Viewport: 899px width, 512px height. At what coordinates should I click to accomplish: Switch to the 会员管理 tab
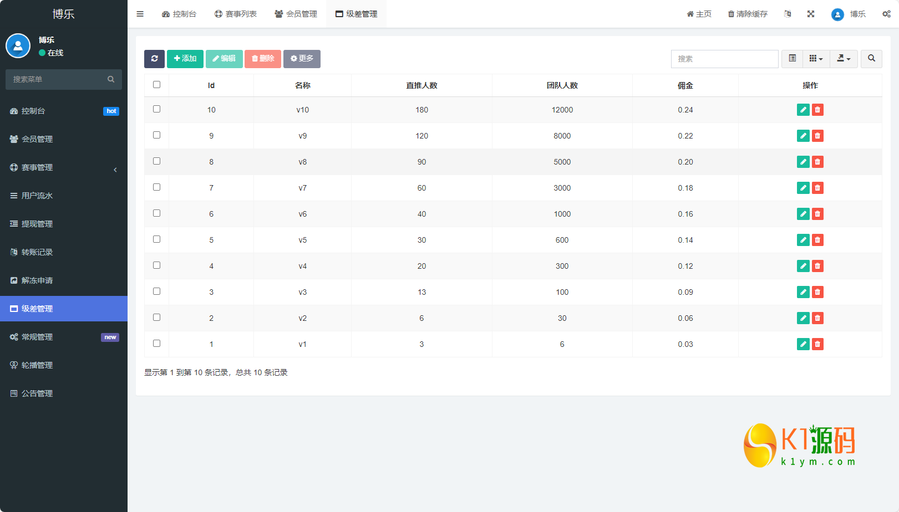[x=296, y=14]
